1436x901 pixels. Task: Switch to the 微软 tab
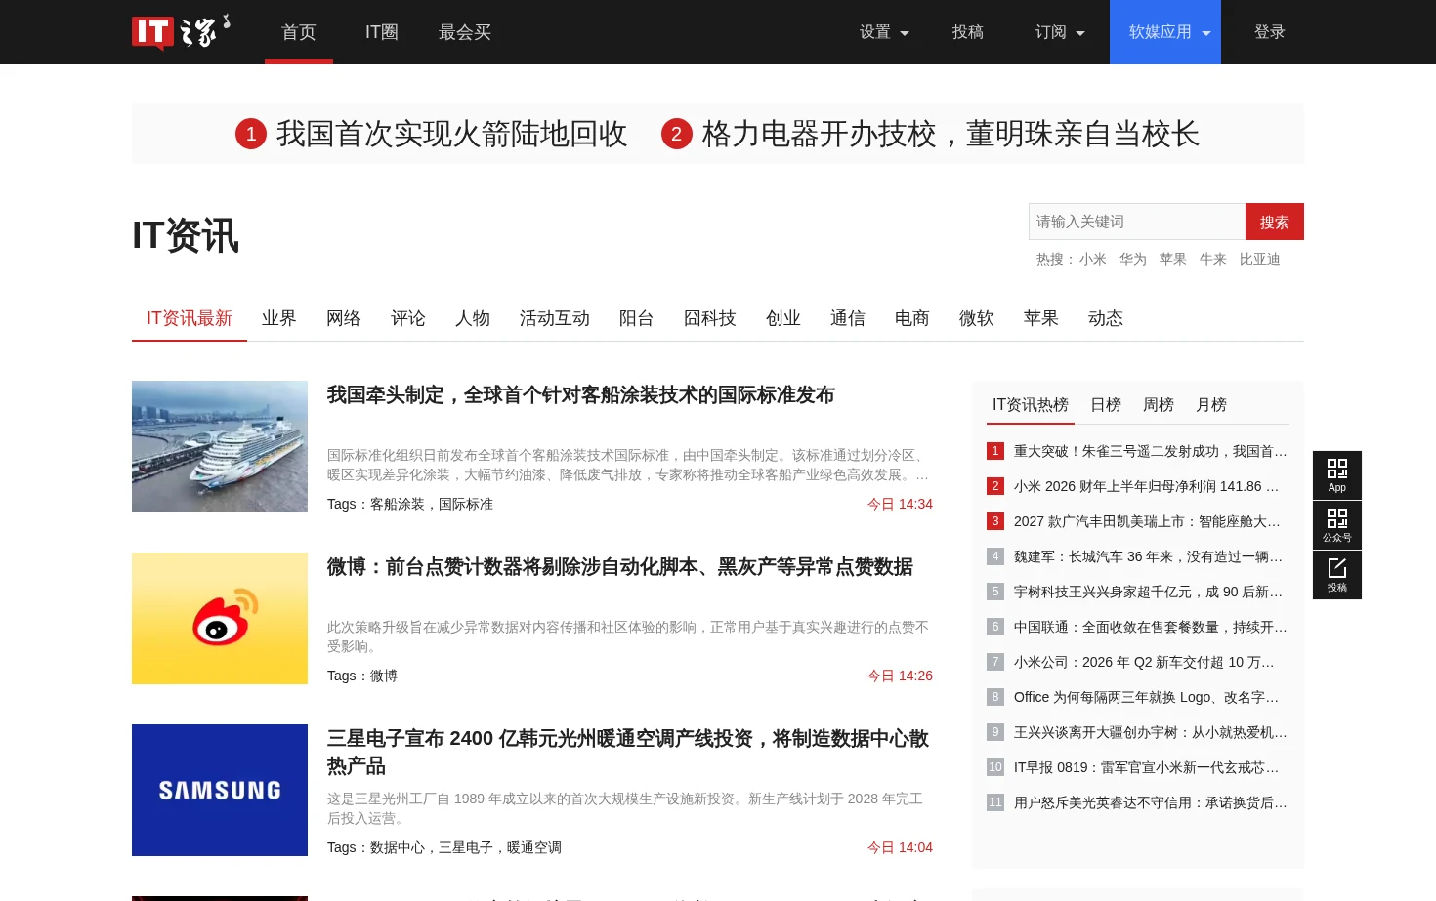point(977,318)
